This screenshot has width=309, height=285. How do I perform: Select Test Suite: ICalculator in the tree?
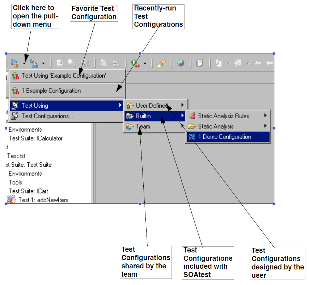pyautogui.click(x=36, y=138)
